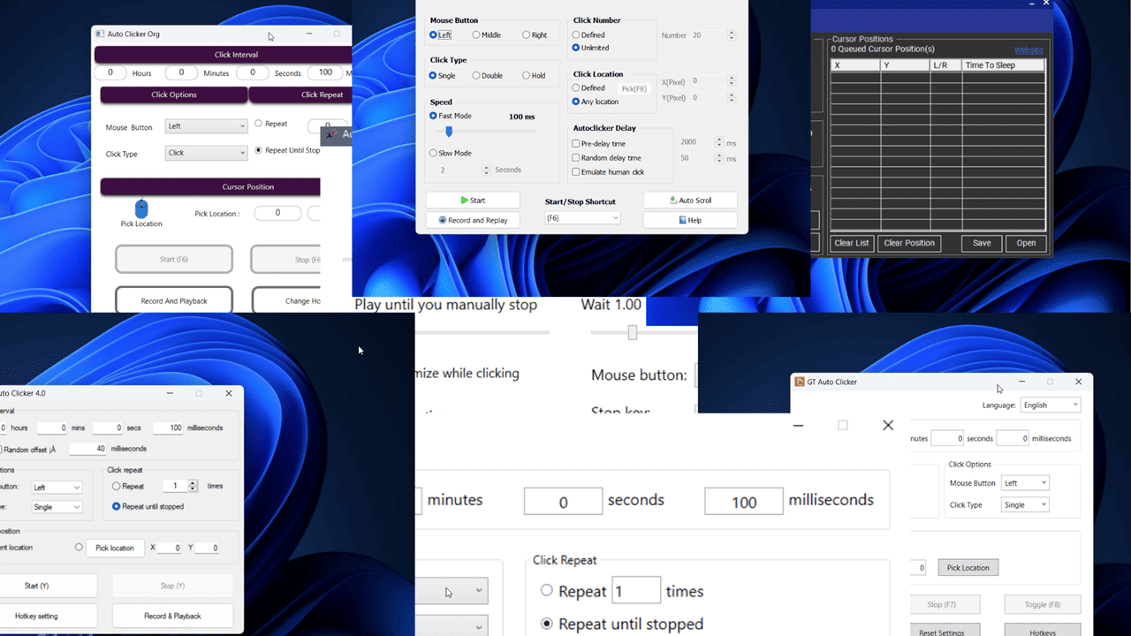Switch speed to Slow Mode
Viewport: 1131px width, 636px height.
[434, 154]
